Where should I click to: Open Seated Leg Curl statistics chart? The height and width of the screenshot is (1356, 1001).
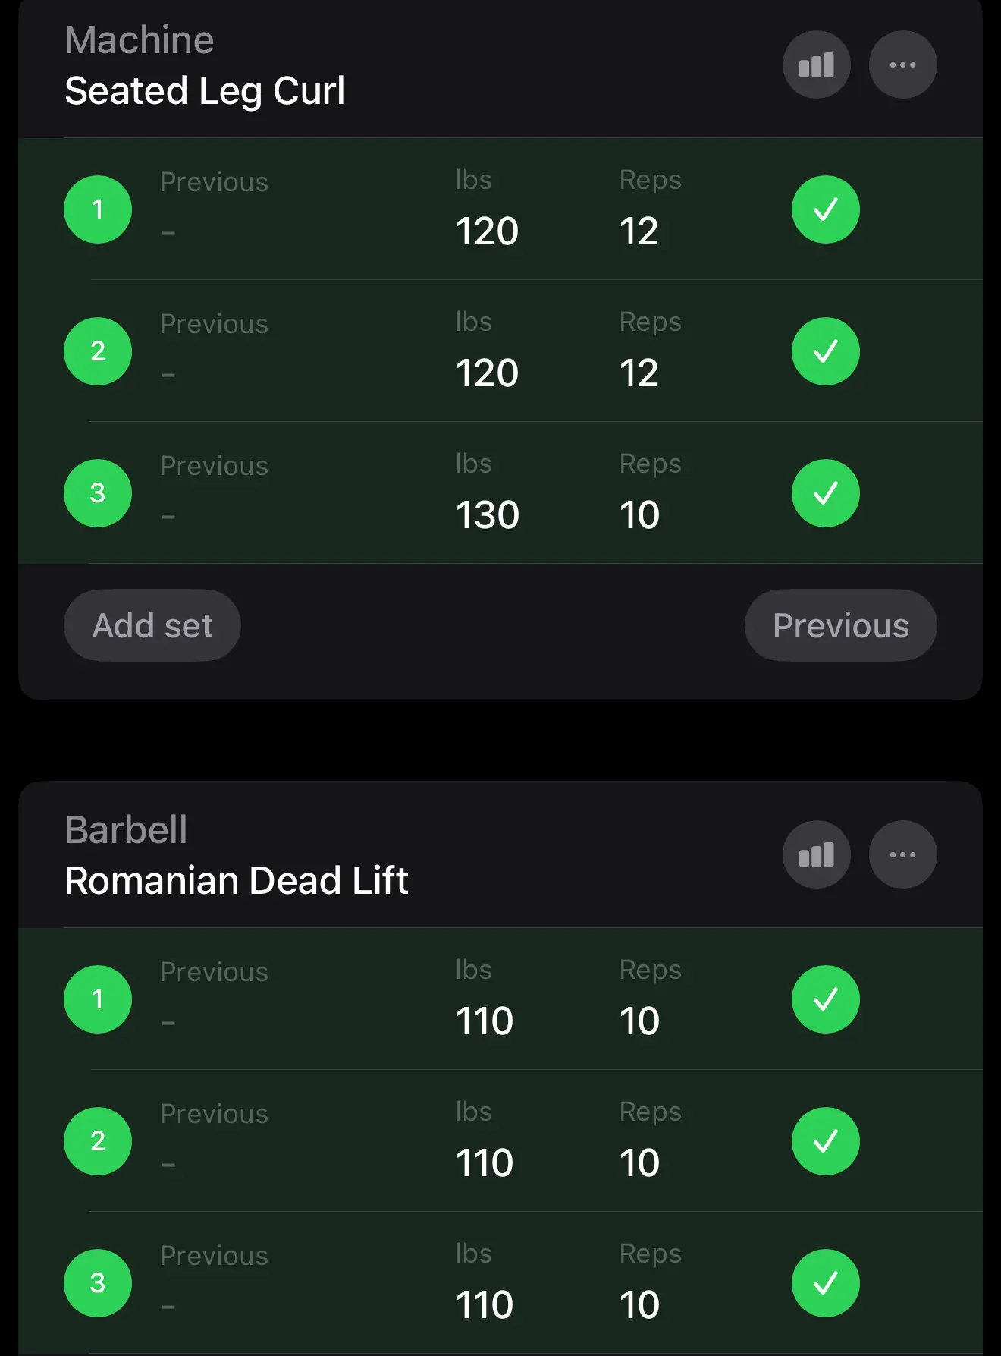tap(816, 65)
